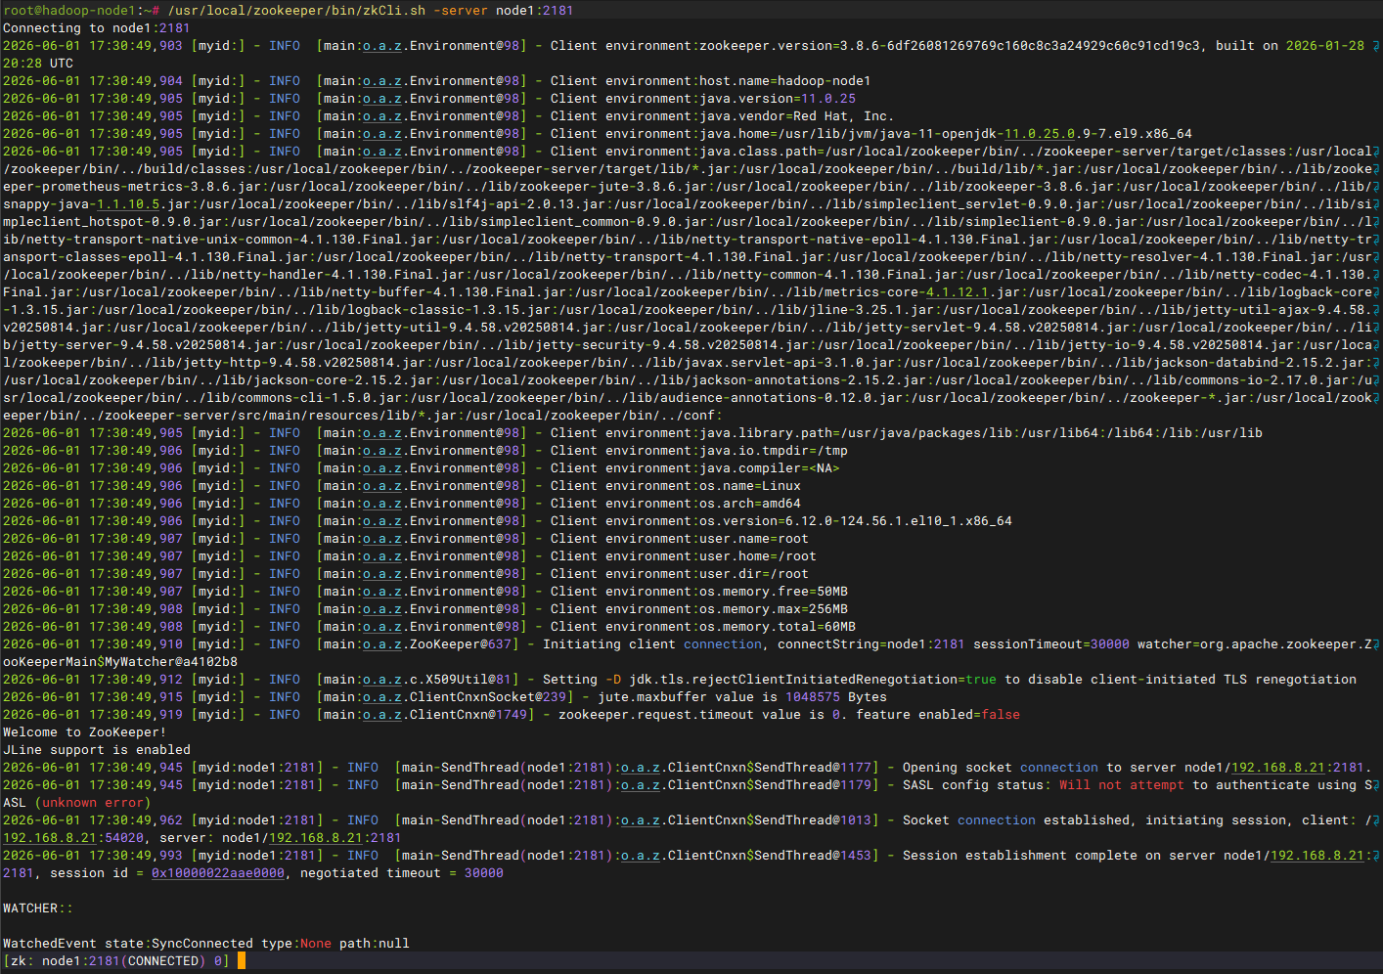
Task: Open the session id 0x10000022aae0000 link
Action: click(x=218, y=873)
